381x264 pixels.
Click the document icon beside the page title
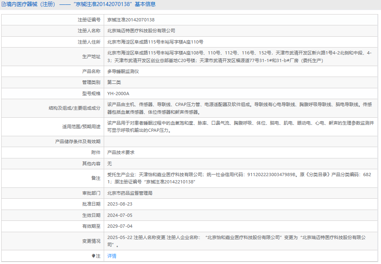(x=4, y=4)
